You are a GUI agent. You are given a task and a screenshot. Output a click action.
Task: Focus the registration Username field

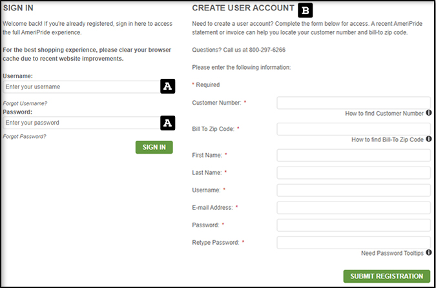click(x=353, y=190)
